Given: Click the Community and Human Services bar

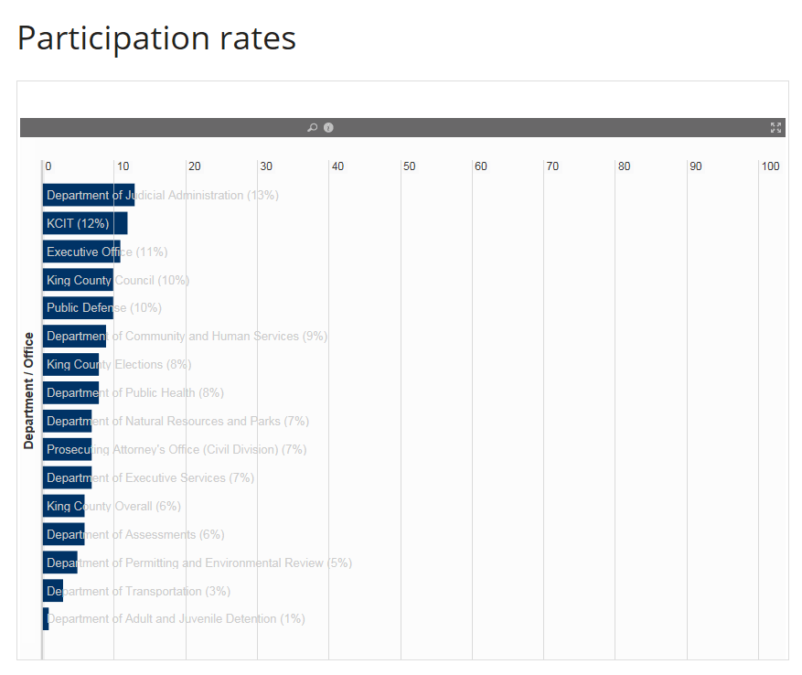Looking at the screenshot, I should pos(74,337).
